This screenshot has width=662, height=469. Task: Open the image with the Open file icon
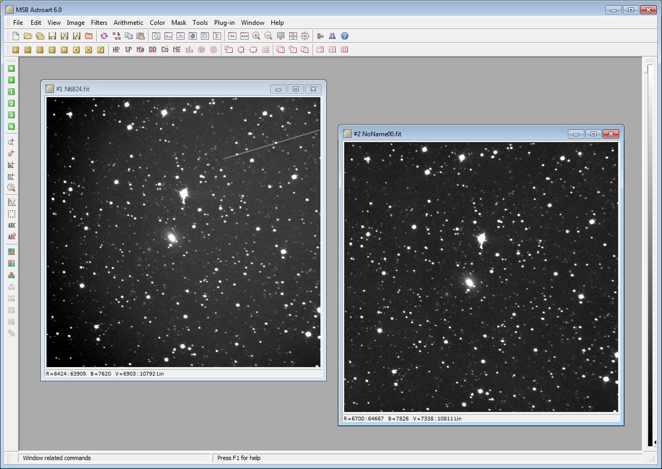28,35
